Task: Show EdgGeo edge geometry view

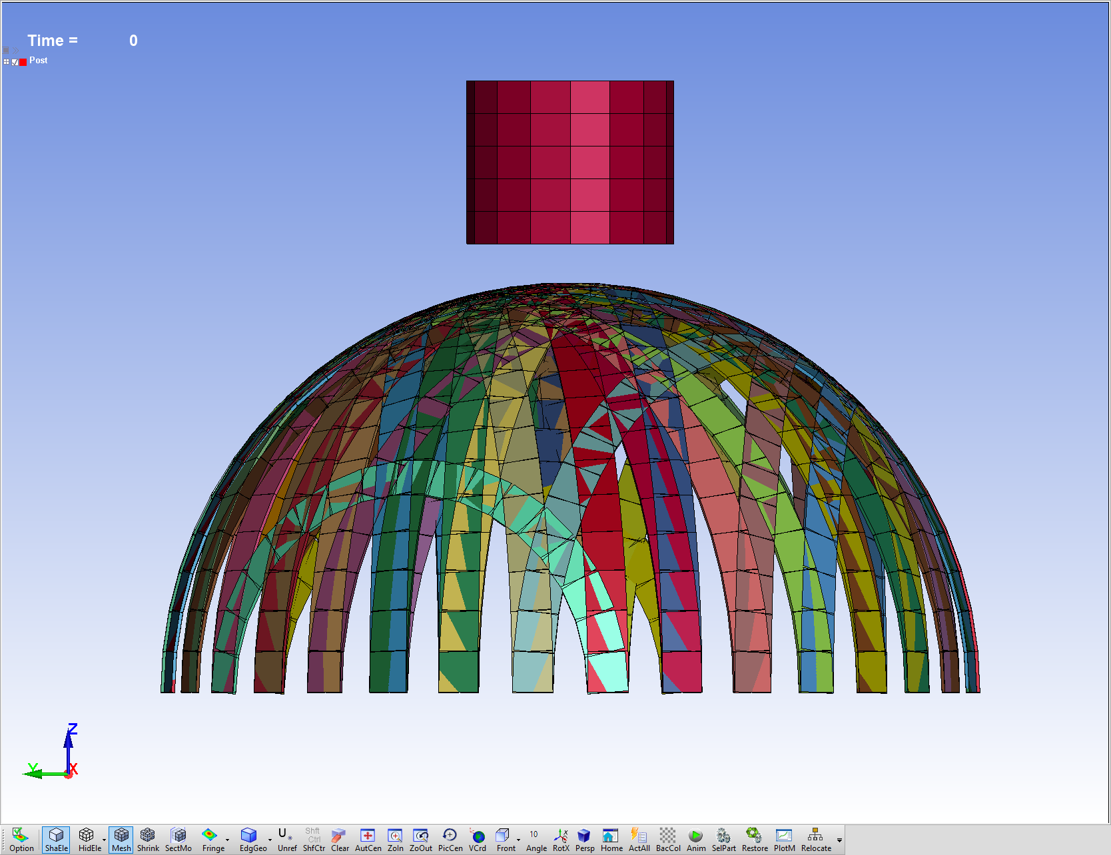Action: click(x=252, y=840)
